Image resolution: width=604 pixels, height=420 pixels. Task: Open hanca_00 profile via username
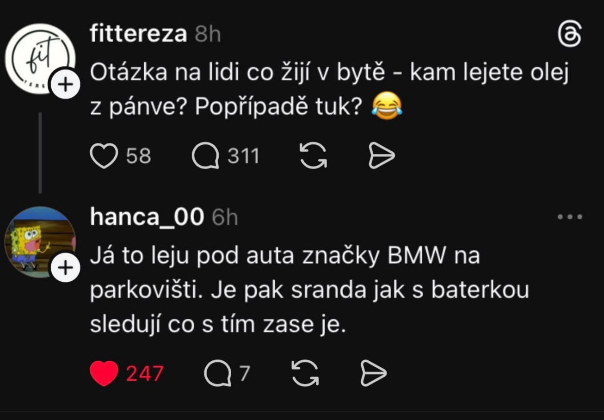[147, 217]
